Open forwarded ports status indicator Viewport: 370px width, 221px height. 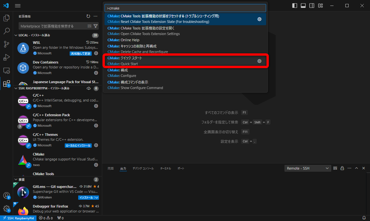[x=60, y=218]
